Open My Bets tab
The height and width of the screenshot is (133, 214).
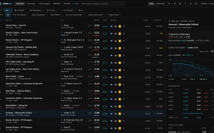tap(67, 4)
